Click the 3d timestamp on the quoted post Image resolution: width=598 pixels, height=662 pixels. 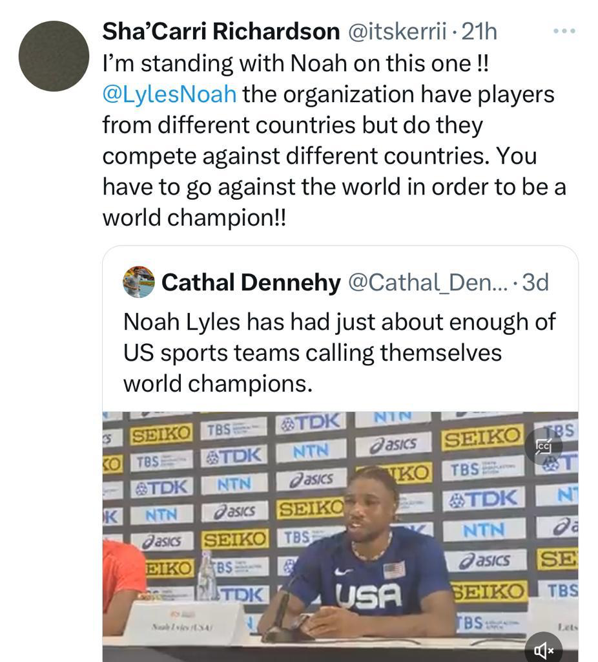click(535, 282)
